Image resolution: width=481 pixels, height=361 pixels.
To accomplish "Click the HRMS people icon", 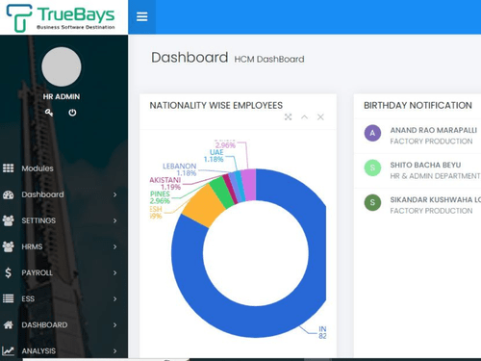I will click(9, 246).
